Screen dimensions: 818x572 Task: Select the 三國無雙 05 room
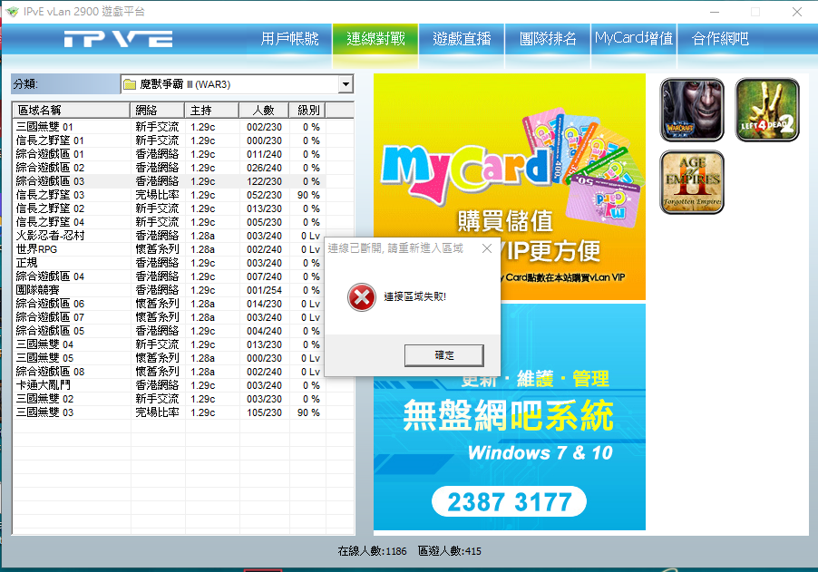point(170,358)
